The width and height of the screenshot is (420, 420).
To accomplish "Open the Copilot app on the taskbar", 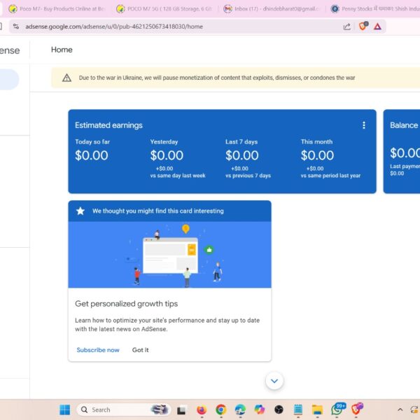I will tap(260, 409).
